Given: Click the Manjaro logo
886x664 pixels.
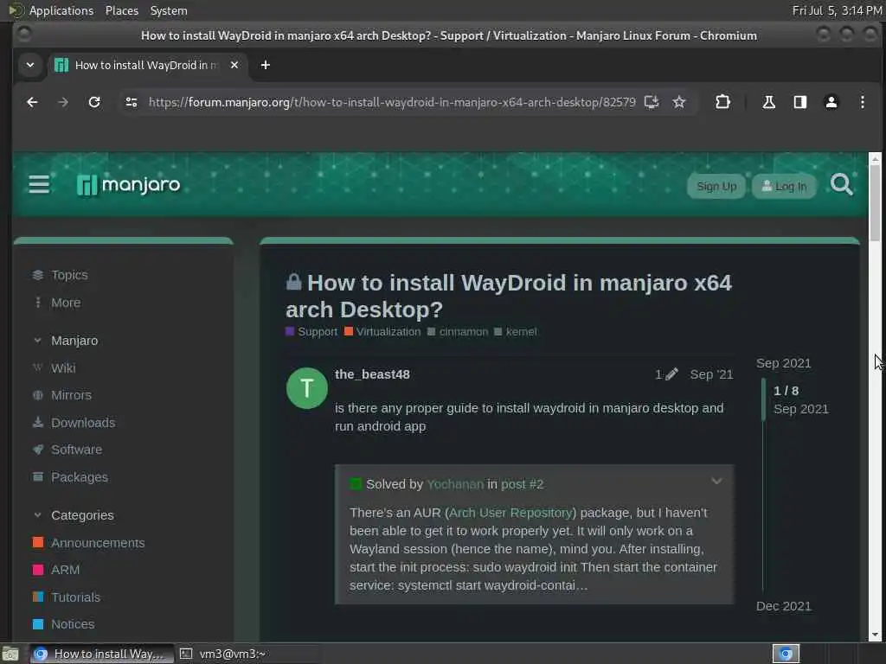Looking at the screenshot, I should [x=128, y=185].
